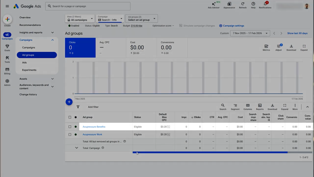Screen dimensions: 314x177
Task: Open the Goals trophy icon
Action: (x=7, y=46)
